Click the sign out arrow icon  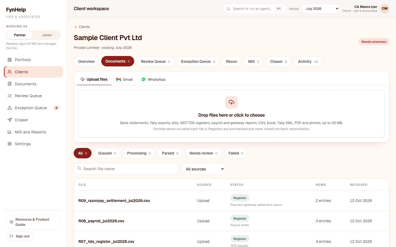11,236
